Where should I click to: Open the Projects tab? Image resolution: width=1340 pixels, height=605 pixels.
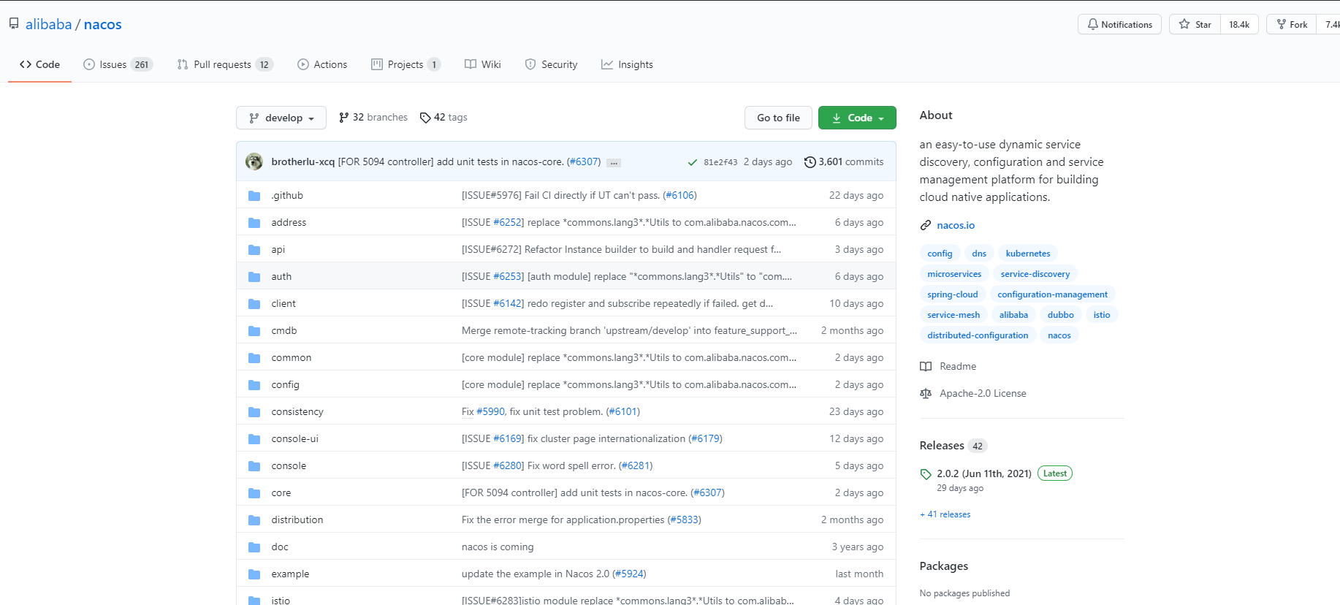406,64
